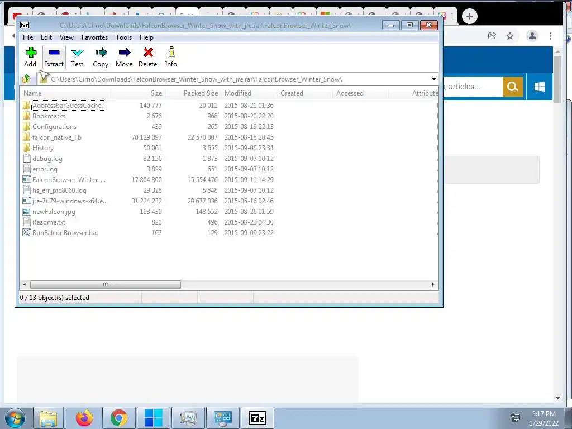The width and height of the screenshot is (572, 429).
Task: Select the error.log file row
Action: [230, 169]
